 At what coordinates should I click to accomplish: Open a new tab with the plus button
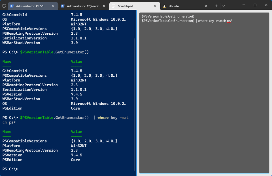(216, 6)
